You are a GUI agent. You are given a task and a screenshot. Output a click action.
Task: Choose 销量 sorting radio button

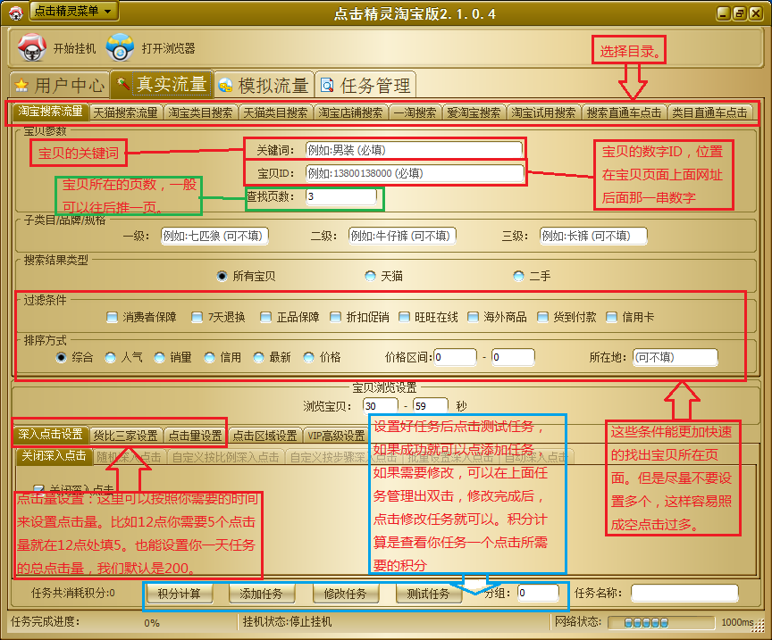click(160, 358)
